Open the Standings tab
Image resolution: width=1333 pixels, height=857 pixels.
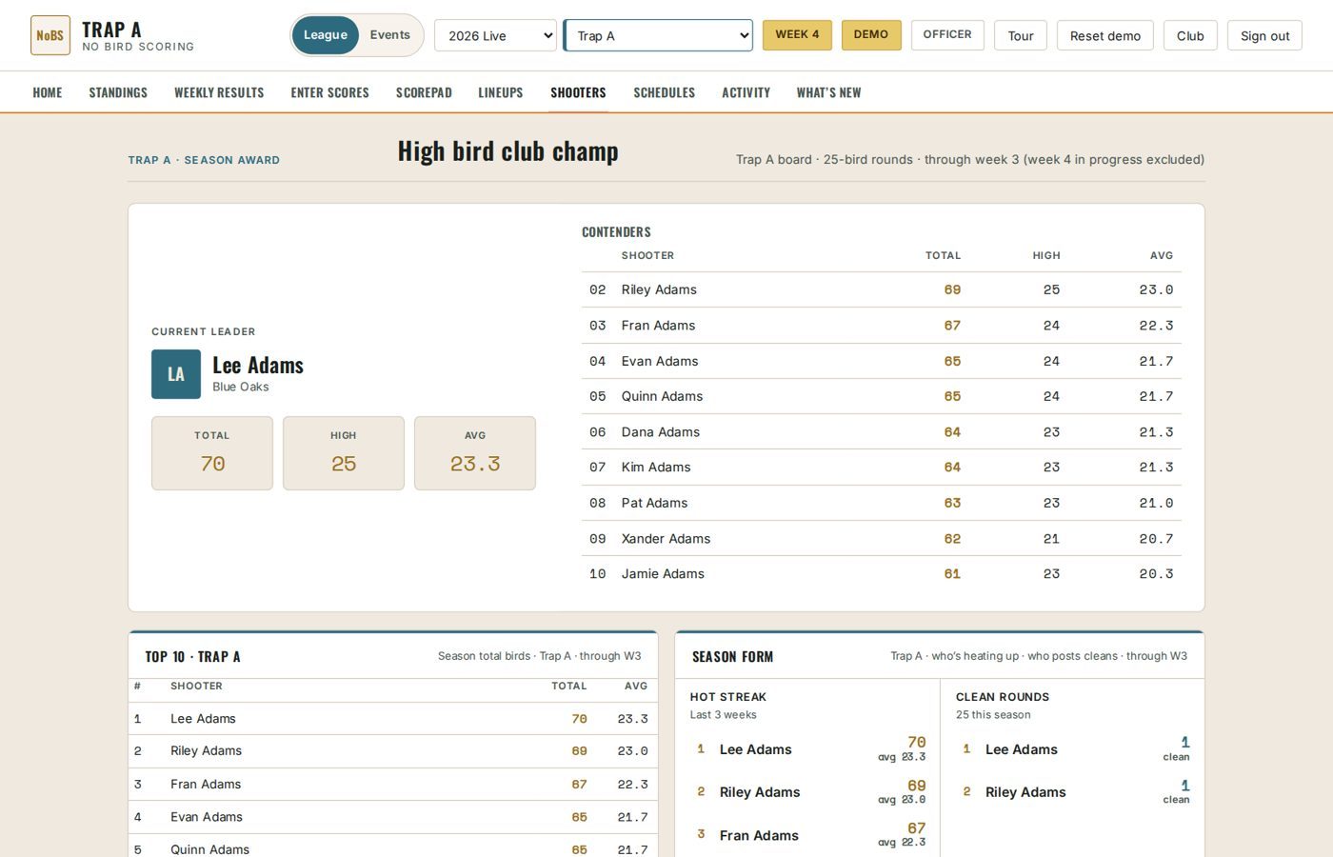point(118,92)
